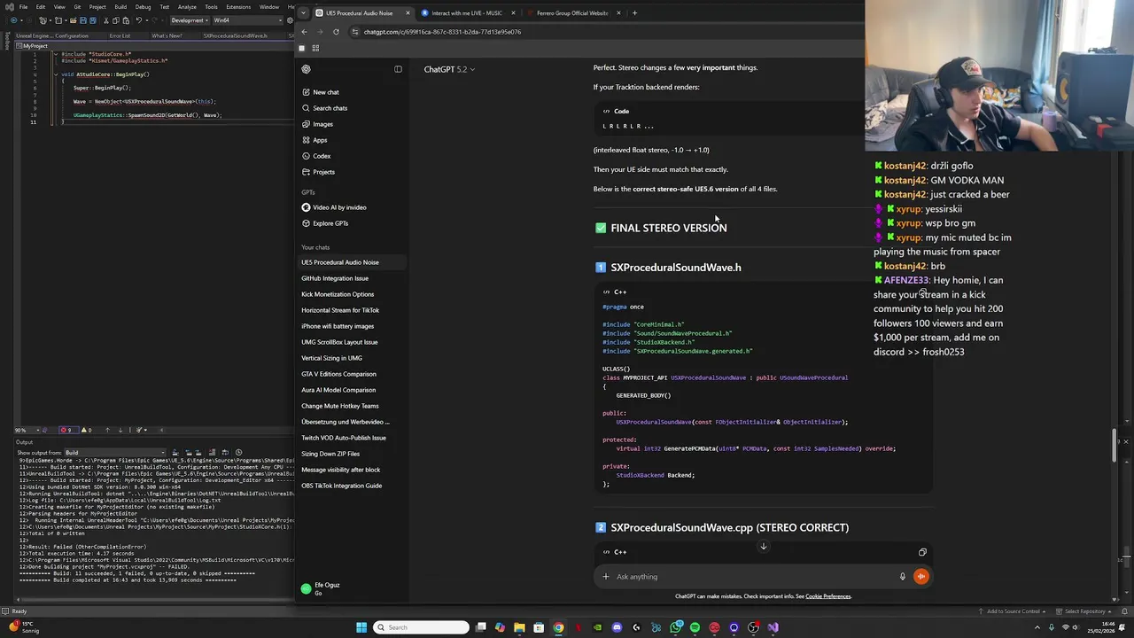
Task: Reload the browser page
Action: (336, 32)
